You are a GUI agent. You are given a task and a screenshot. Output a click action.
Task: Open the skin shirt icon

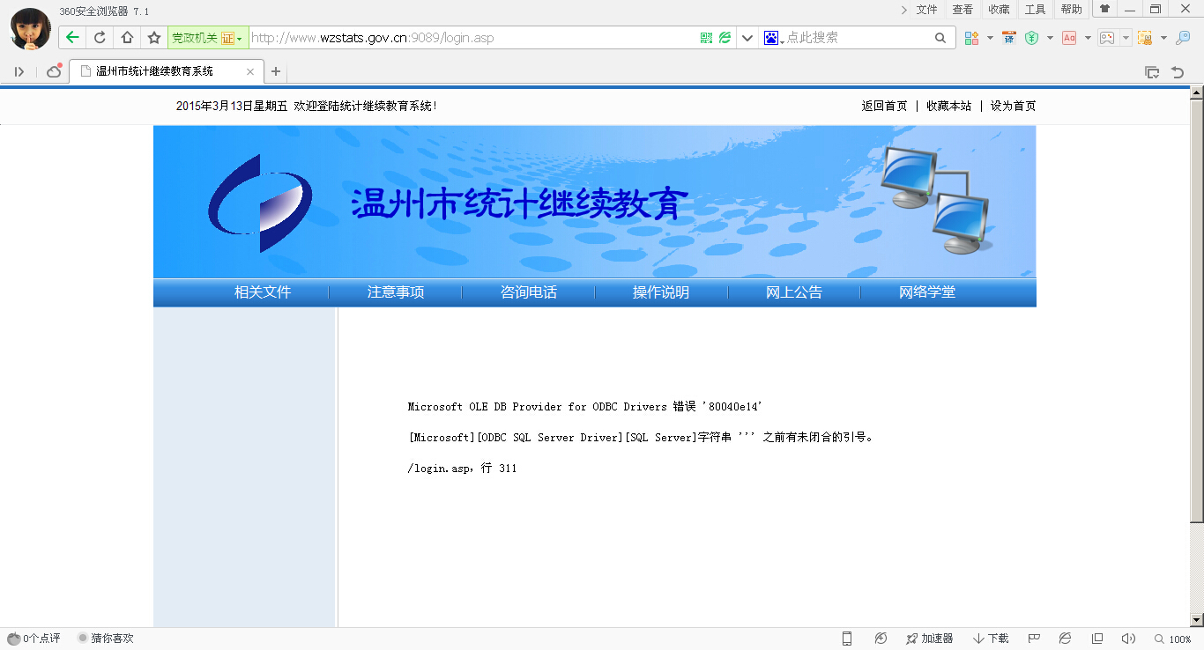(1104, 9)
